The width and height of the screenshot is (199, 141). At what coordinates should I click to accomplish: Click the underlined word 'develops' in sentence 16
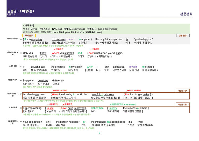pos(43,80)
